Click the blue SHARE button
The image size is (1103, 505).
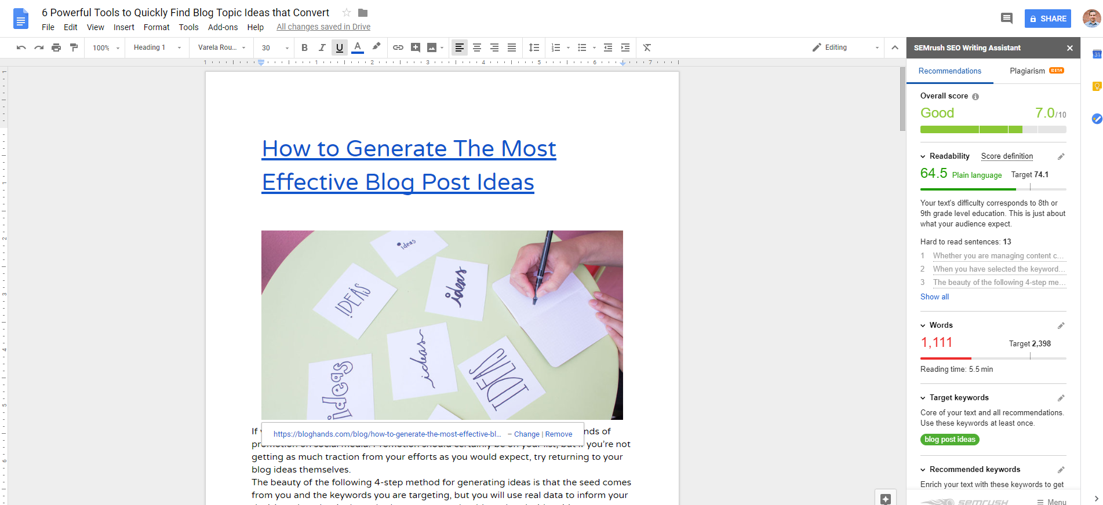(1048, 19)
